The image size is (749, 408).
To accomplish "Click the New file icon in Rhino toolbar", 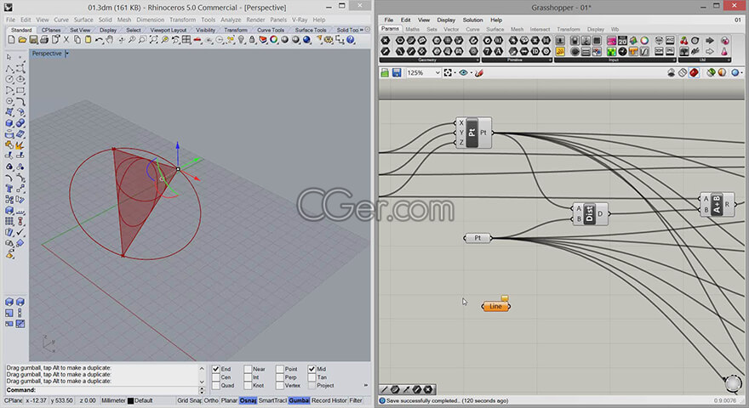I will pos(11,40).
